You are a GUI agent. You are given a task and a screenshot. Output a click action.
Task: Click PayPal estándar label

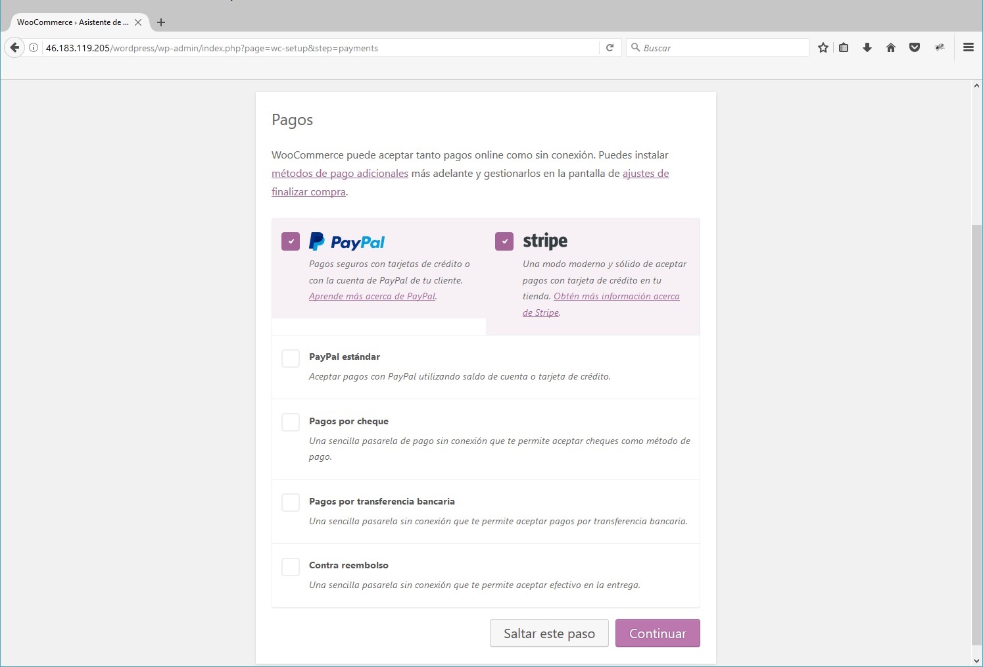(x=345, y=357)
